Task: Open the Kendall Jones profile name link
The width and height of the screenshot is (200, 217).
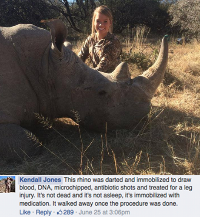Action: (x=40, y=180)
